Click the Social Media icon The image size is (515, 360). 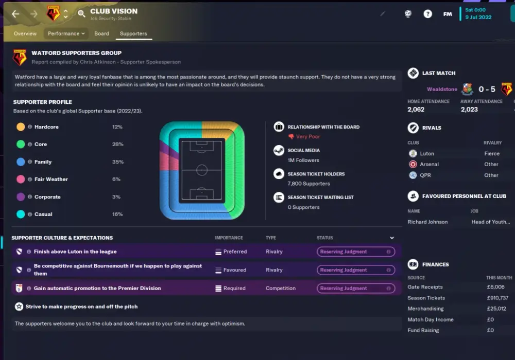pyautogui.click(x=279, y=151)
